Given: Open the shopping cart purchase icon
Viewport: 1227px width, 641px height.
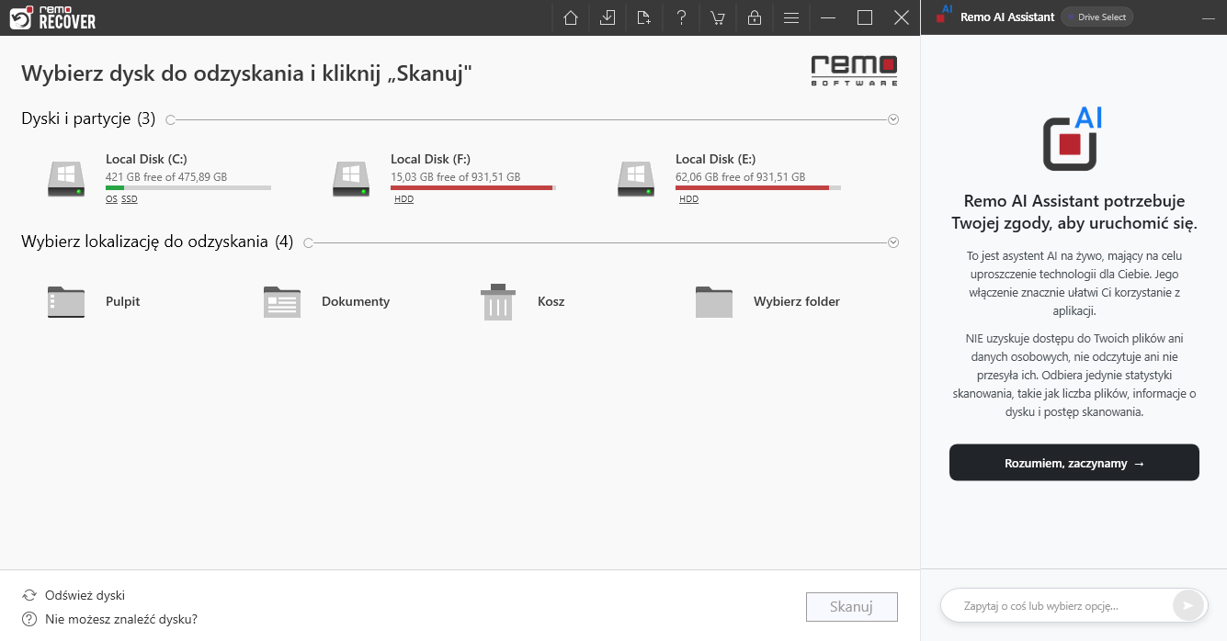Looking at the screenshot, I should tap(717, 17).
